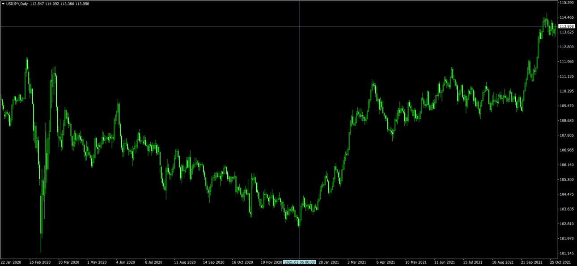
Task: Click 18 Aug 2021 on time axis
Action: pos(503,262)
